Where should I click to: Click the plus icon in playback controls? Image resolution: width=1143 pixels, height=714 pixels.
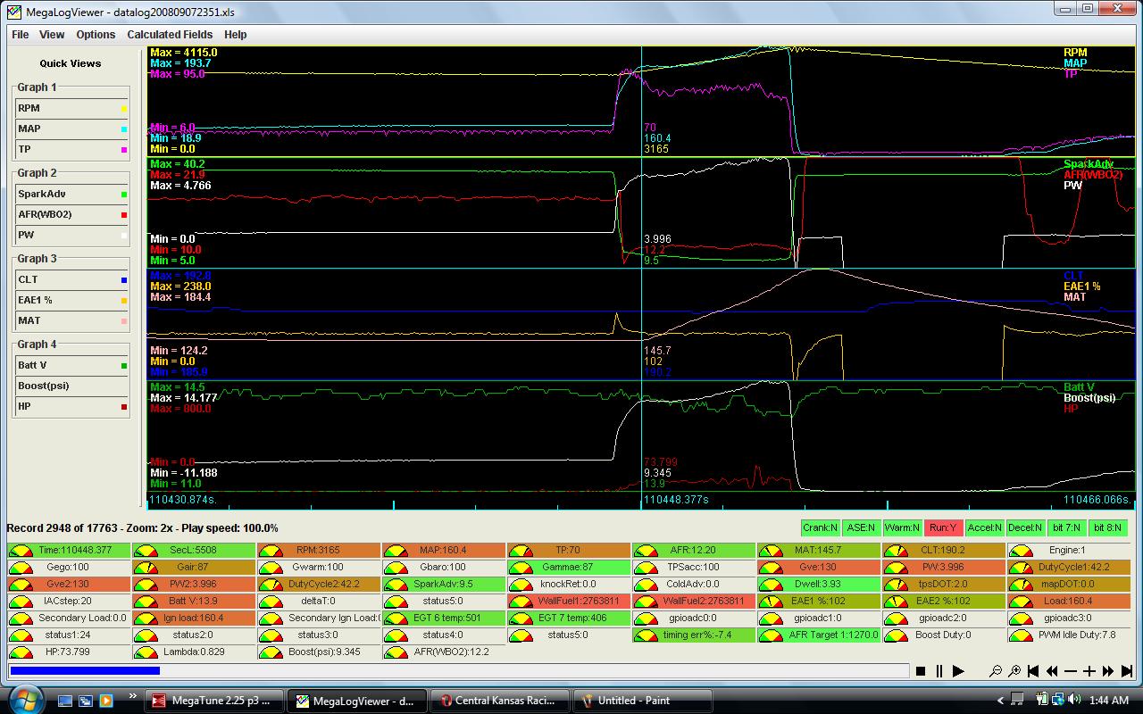[x=1089, y=671]
